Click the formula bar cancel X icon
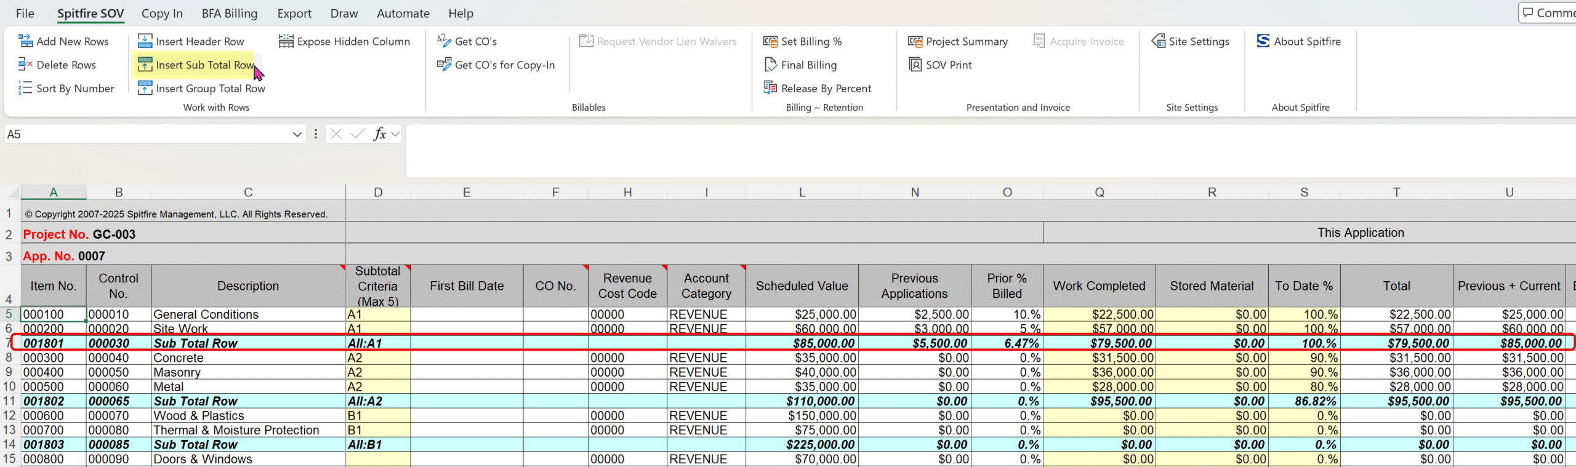The height and width of the screenshot is (467, 1576). pos(336,134)
